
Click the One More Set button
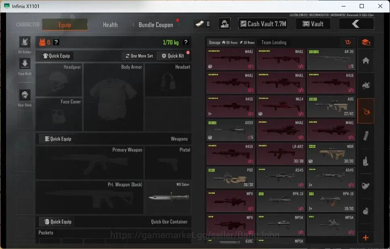[139, 56]
